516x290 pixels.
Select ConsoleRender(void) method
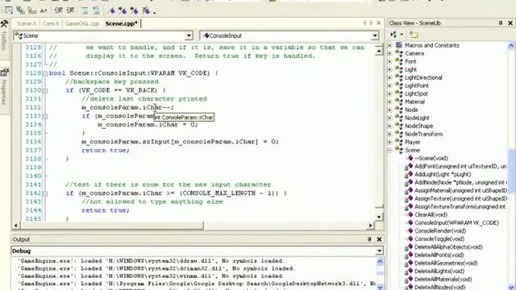[440, 231]
